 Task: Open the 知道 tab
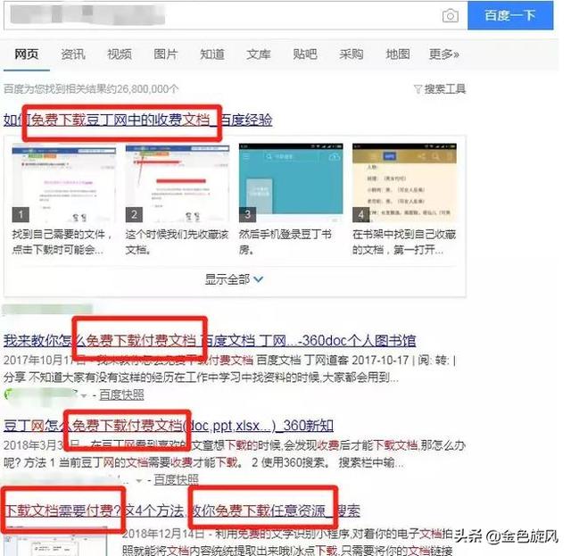tap(212, 54)
